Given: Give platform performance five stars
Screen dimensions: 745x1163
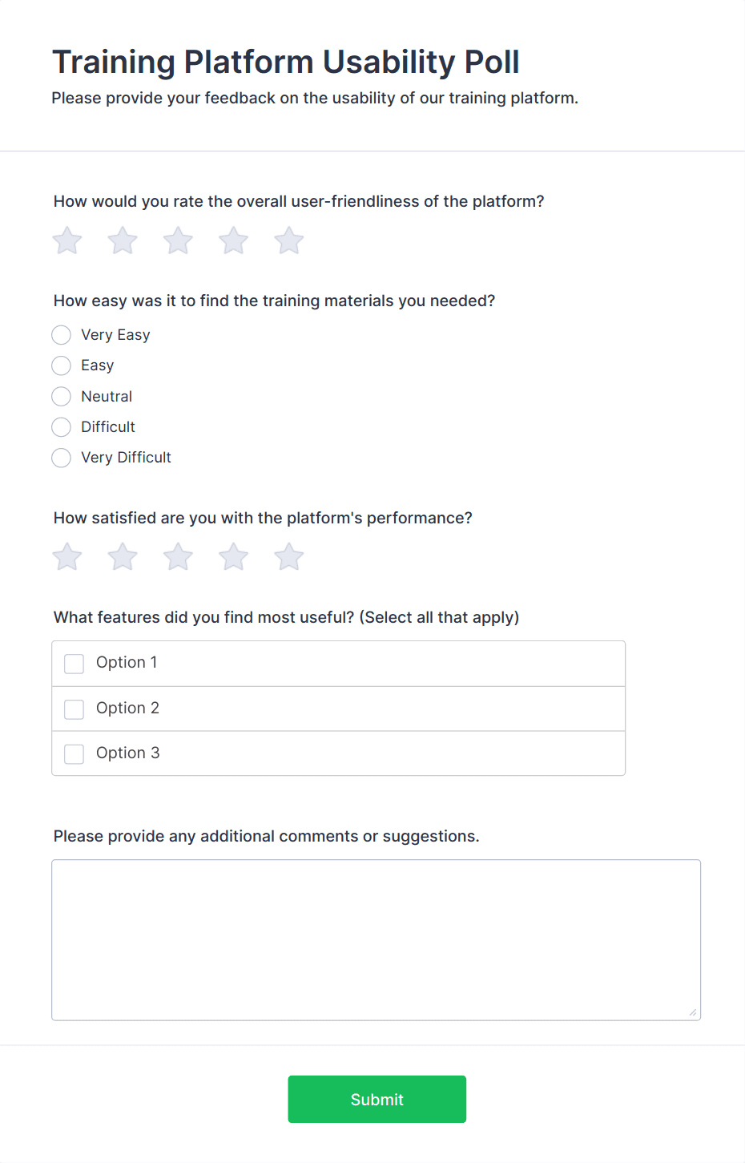Looking at the screenshot, I should pyautogui.click(x=289, y=557).
